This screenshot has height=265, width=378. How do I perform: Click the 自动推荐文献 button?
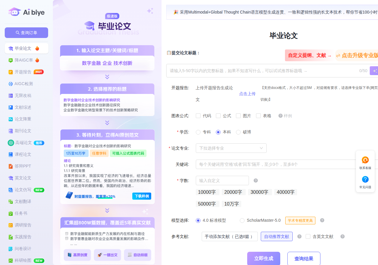[x=277, y=236]
